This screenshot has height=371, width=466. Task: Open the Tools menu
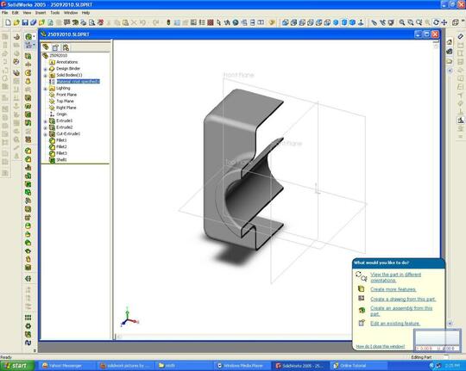pos(55,13)
